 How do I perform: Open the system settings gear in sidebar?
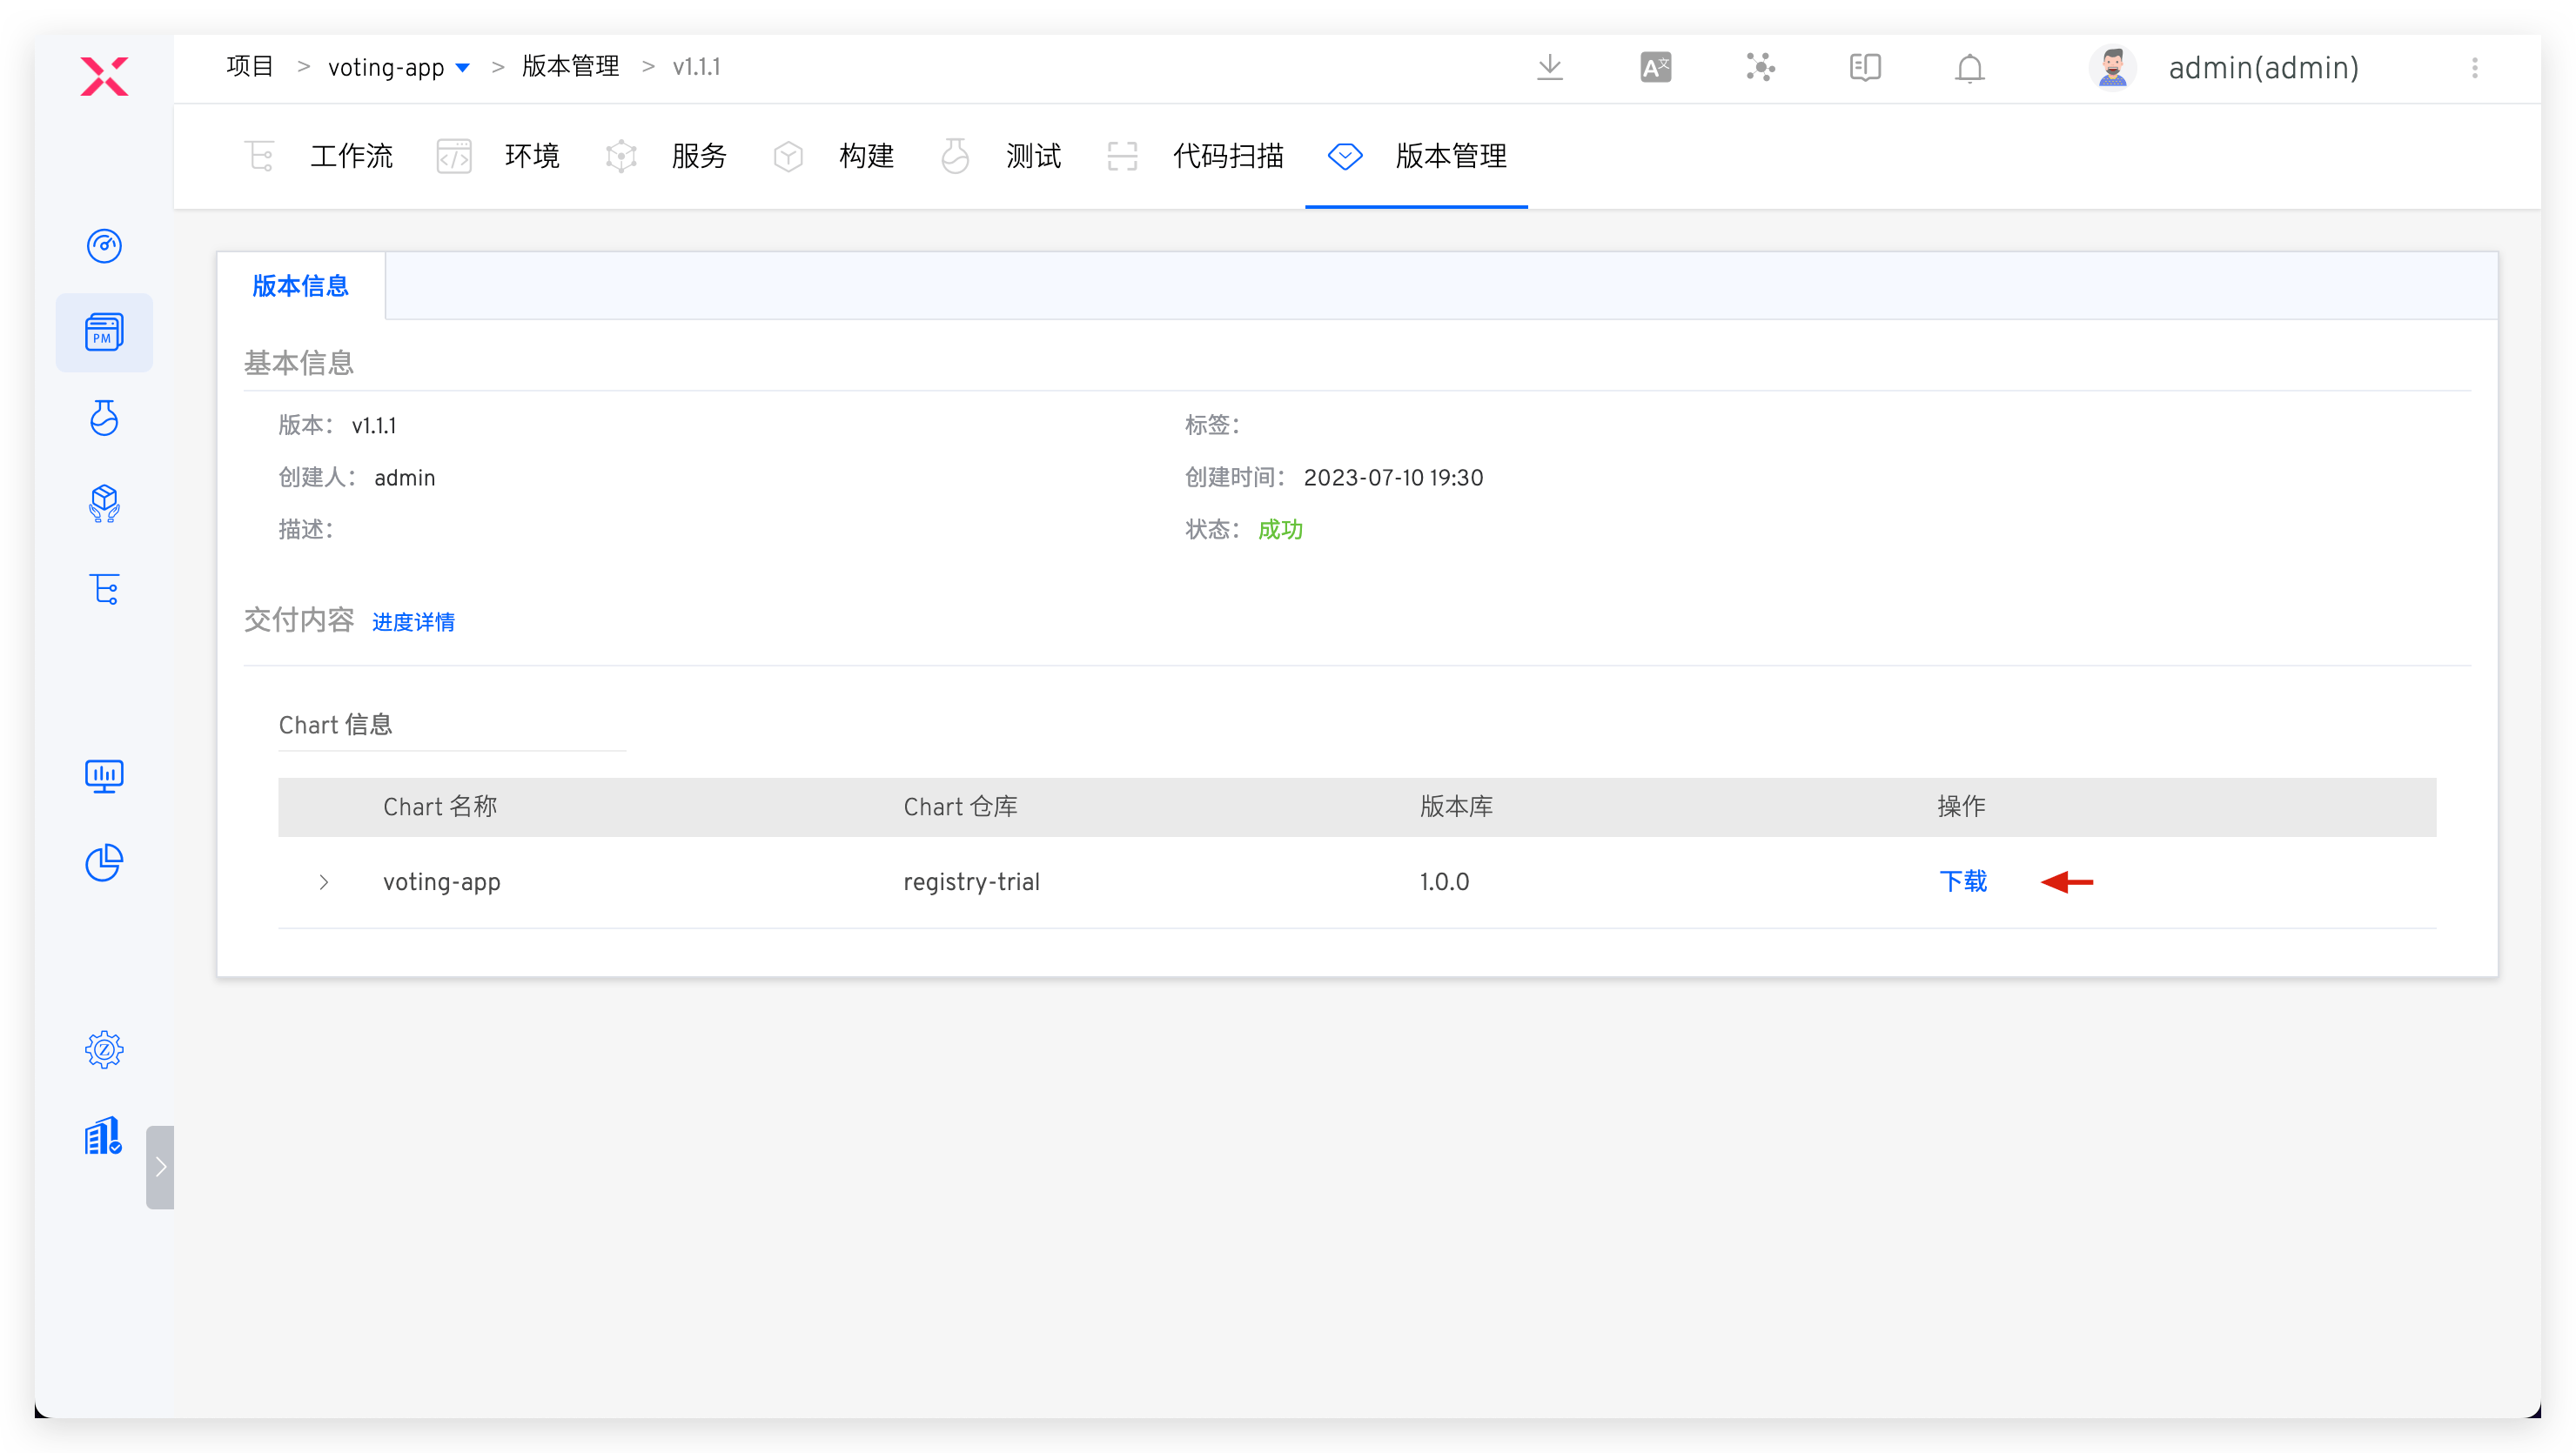point(104,1049)
